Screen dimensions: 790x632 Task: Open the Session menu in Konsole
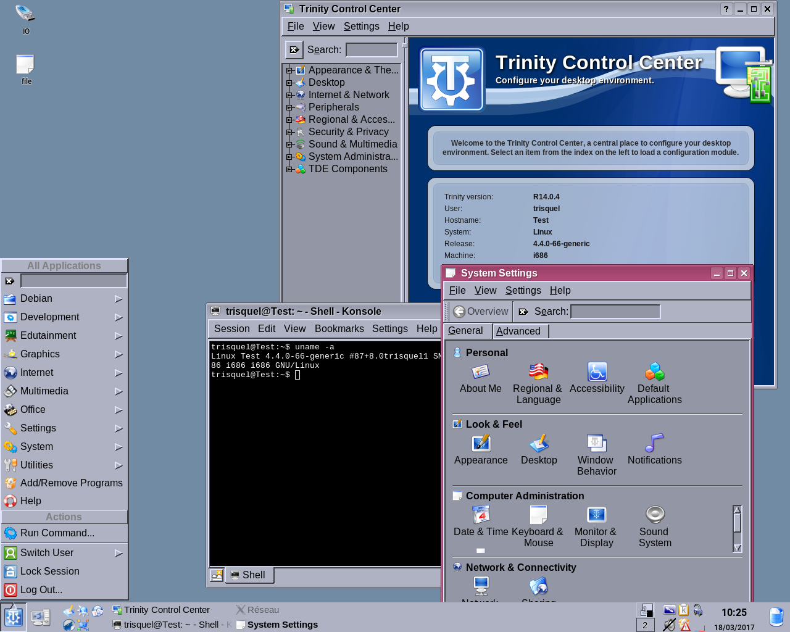click(232, 329)
